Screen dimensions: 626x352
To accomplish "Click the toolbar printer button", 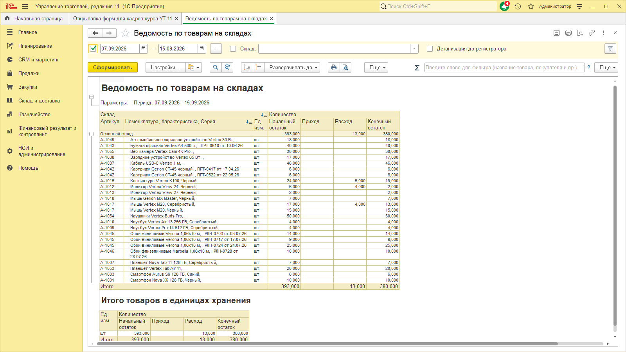I will (334, 67).
